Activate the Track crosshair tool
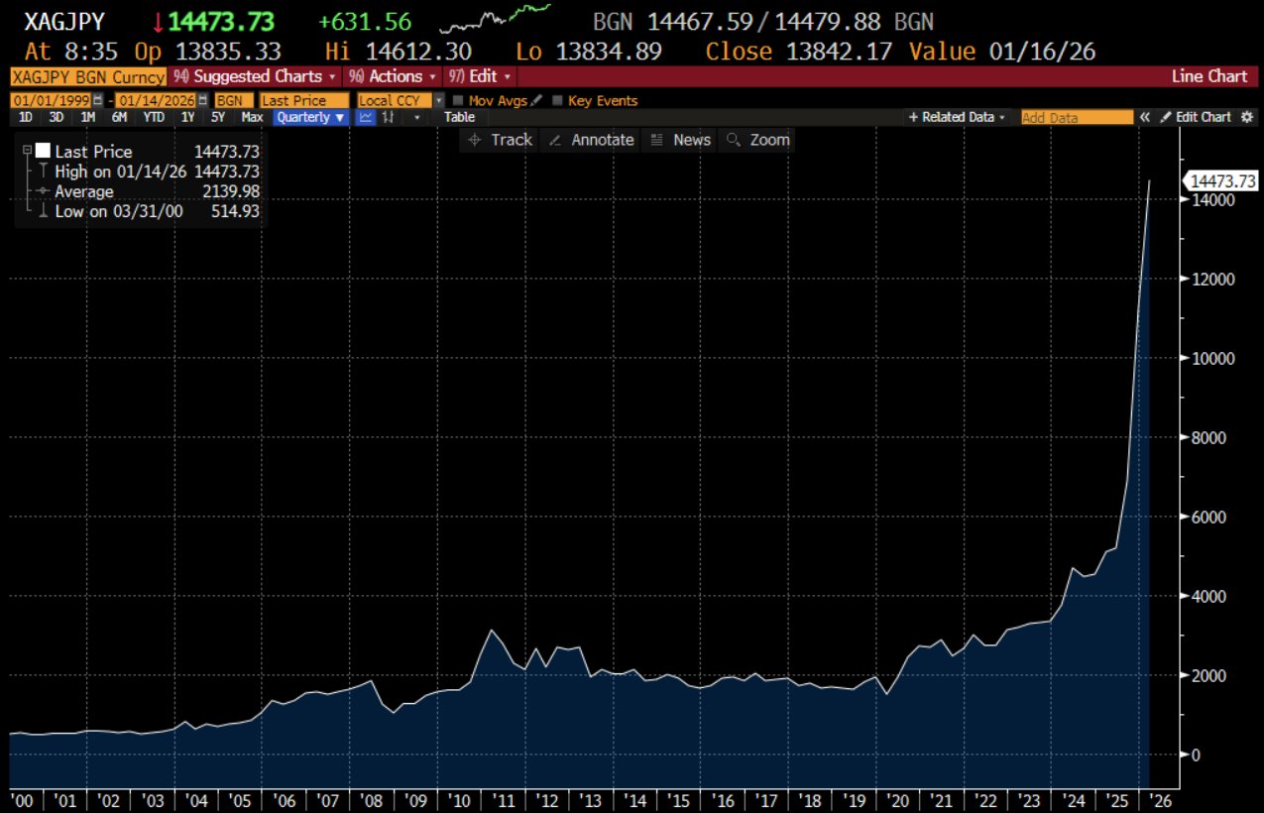 point(501,140)
